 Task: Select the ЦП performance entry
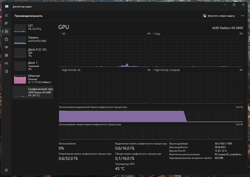click(x=33, y=28)
